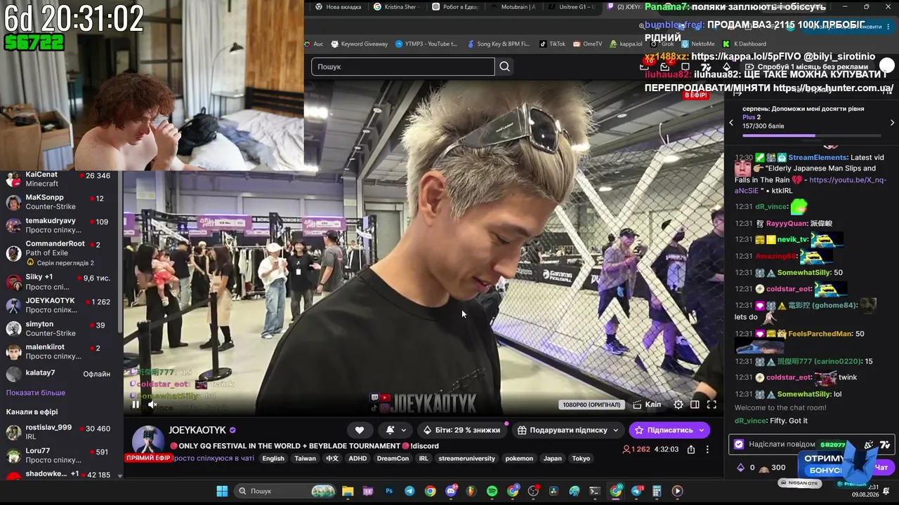Open Keyword Giveaway bookmark
This screenshot has height=505, width=899.
point(360,43)
